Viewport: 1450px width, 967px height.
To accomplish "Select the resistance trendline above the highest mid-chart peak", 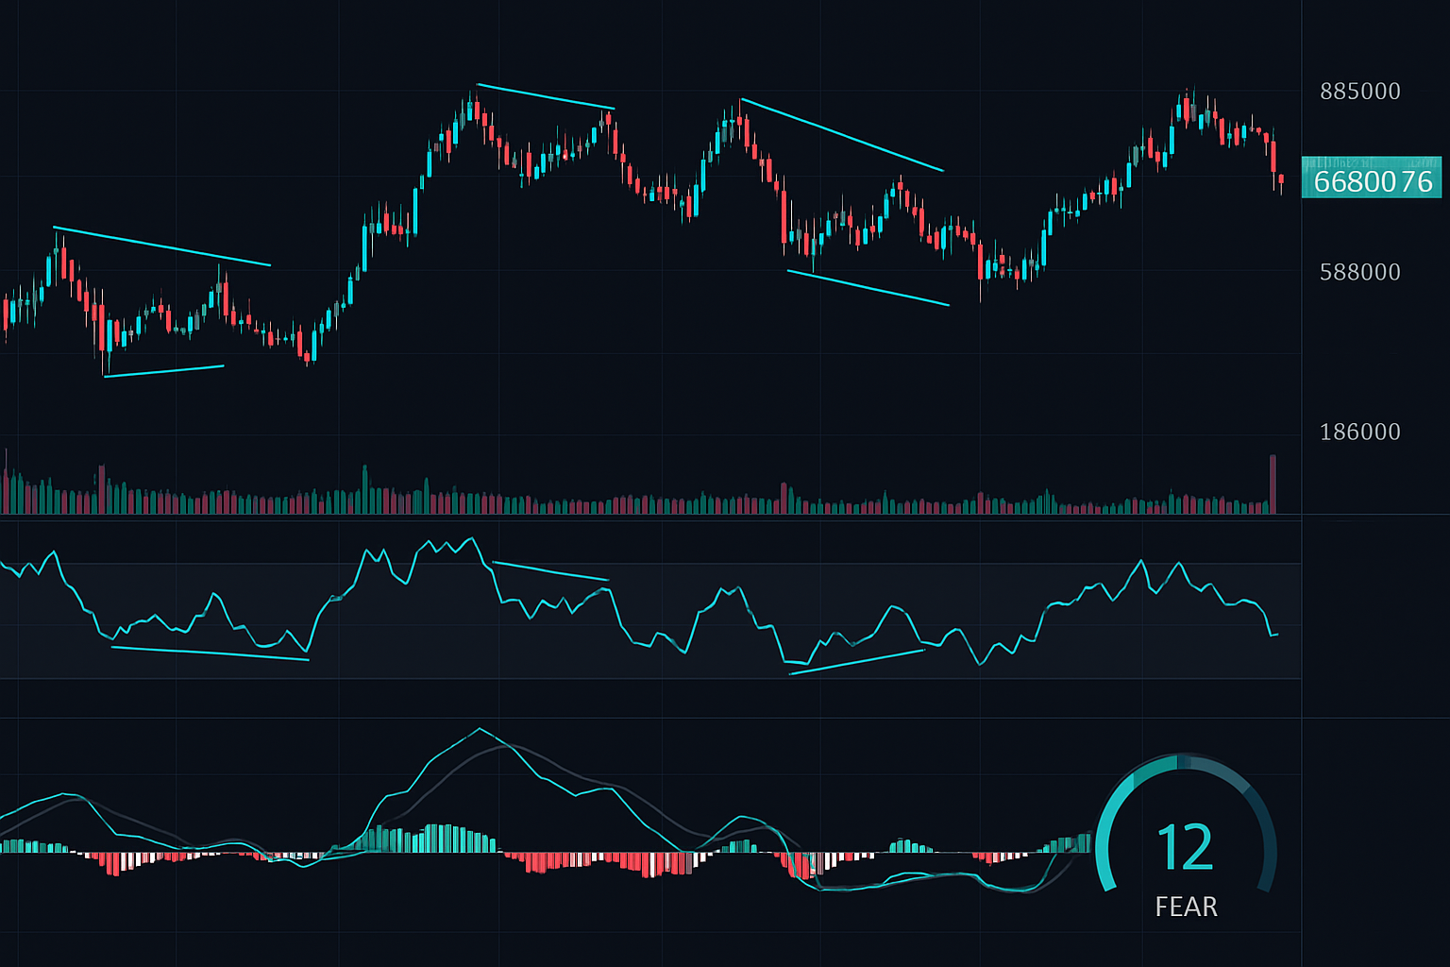I will click(x=546, y=96).
